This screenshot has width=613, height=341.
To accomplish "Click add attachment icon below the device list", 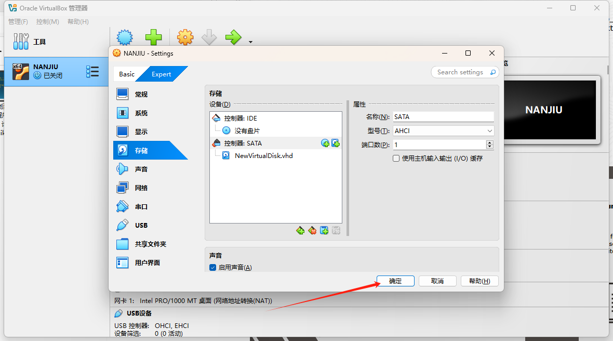I will pyautogui.click(x=324, y=231).
